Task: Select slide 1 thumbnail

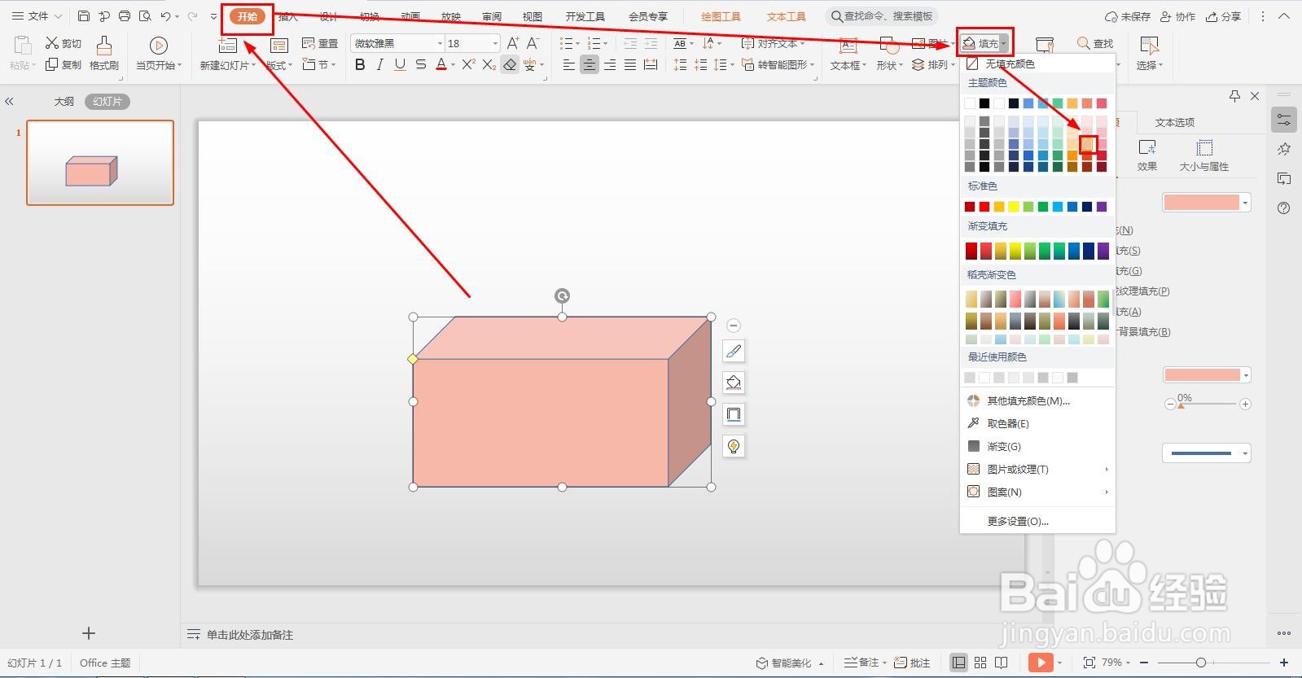Action: pyautogui.click(x=100, y=163)
